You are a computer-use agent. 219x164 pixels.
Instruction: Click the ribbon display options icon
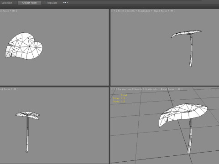tap(65, 3)
